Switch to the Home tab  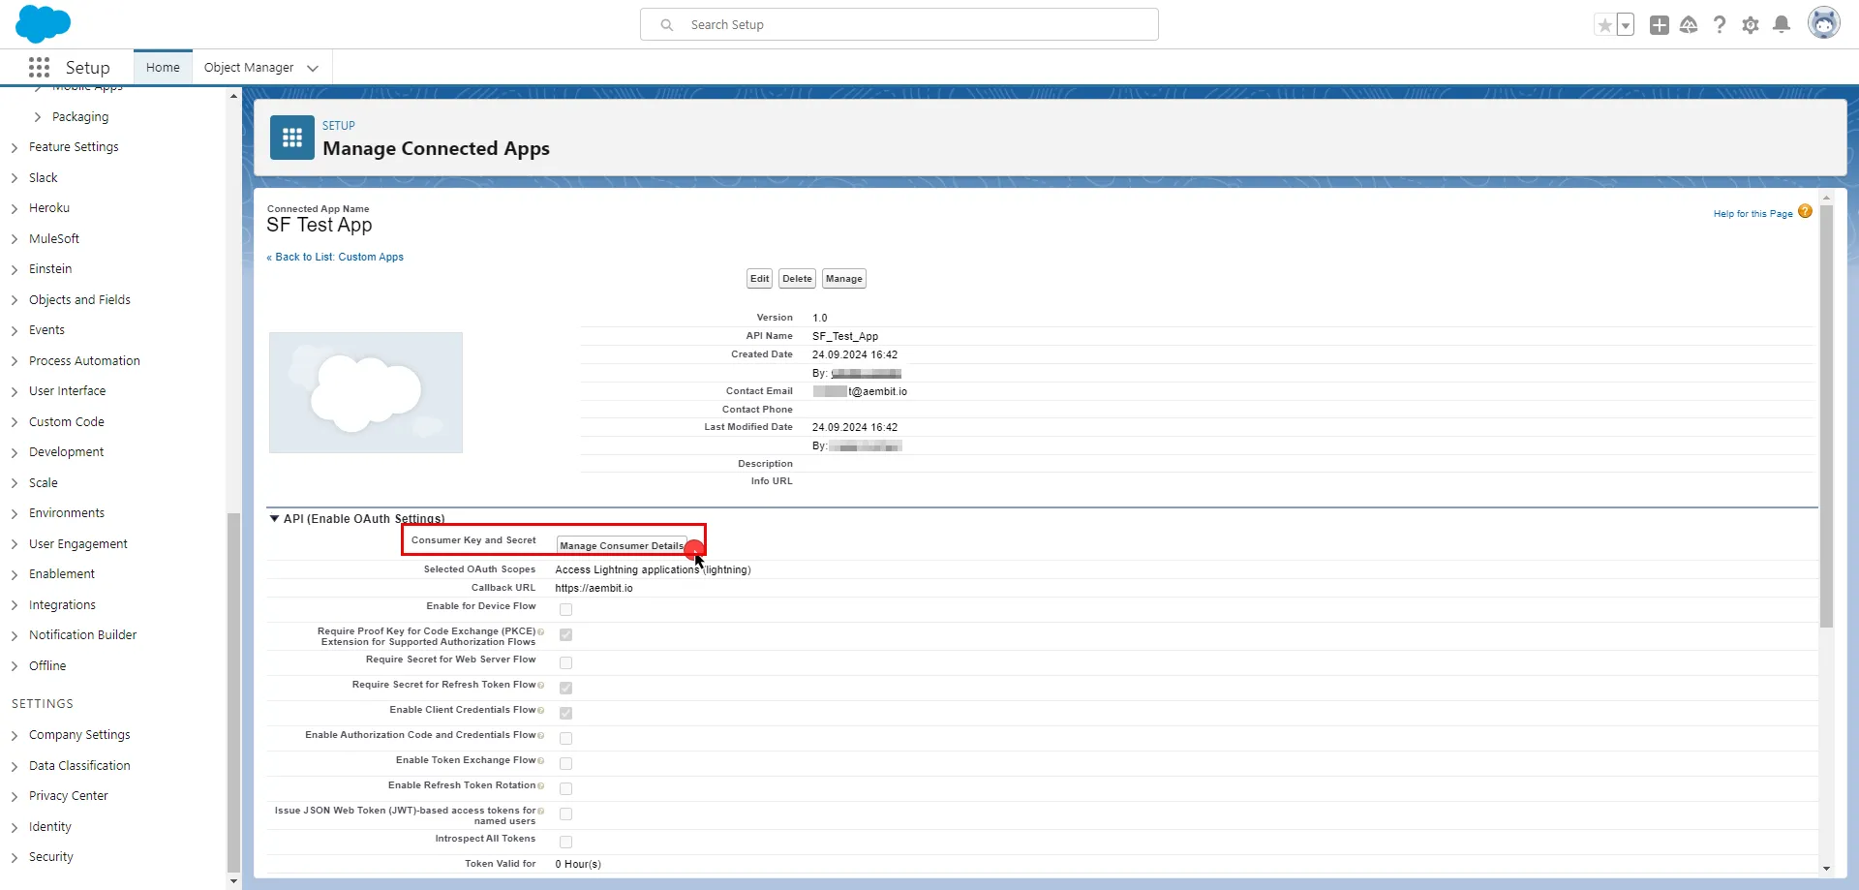click(x=163, y=67)
